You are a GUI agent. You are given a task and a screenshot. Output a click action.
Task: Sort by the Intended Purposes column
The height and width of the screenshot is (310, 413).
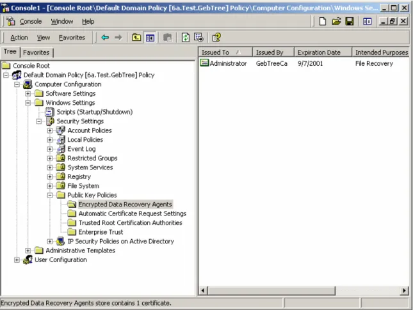[380, 52]
